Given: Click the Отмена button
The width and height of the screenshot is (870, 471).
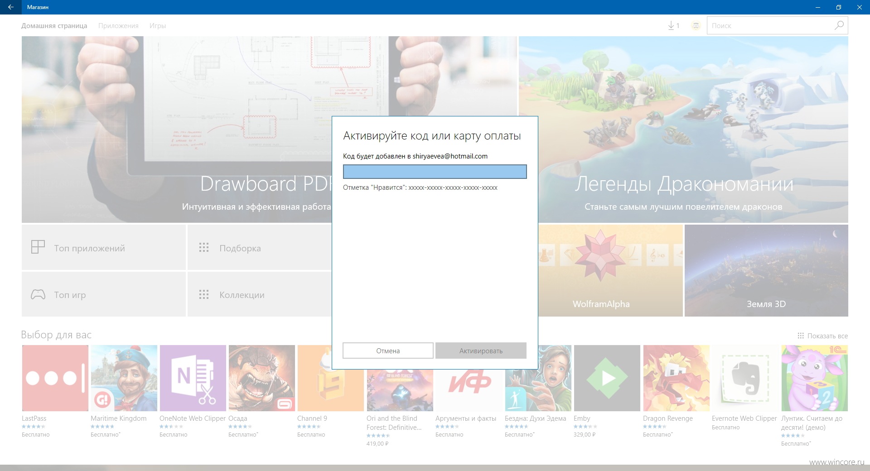Looking at the screenshot, I should (388, 351).
